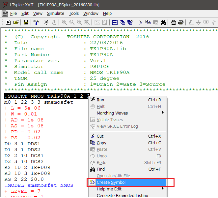The image size is (218, 198).
Task: Open the Tools menu
Action: pyautogui.click(x=74, y=14)
